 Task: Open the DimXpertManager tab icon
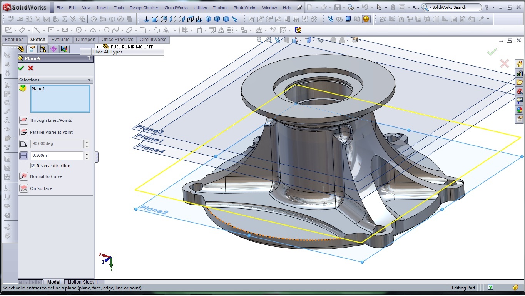tap(54, 49)
